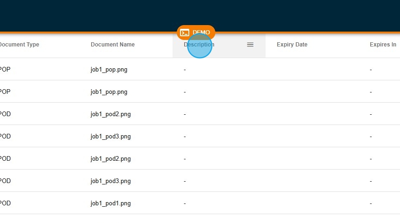
Task: Select the second job1_pod2.png entry
Action: (111, 158)
